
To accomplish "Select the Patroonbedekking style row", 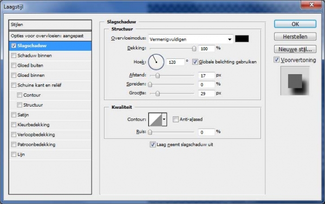I will tap(50, 144).
